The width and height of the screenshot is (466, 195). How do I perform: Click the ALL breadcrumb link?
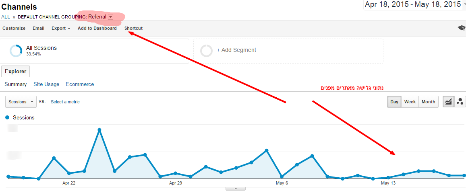[6, 17]
